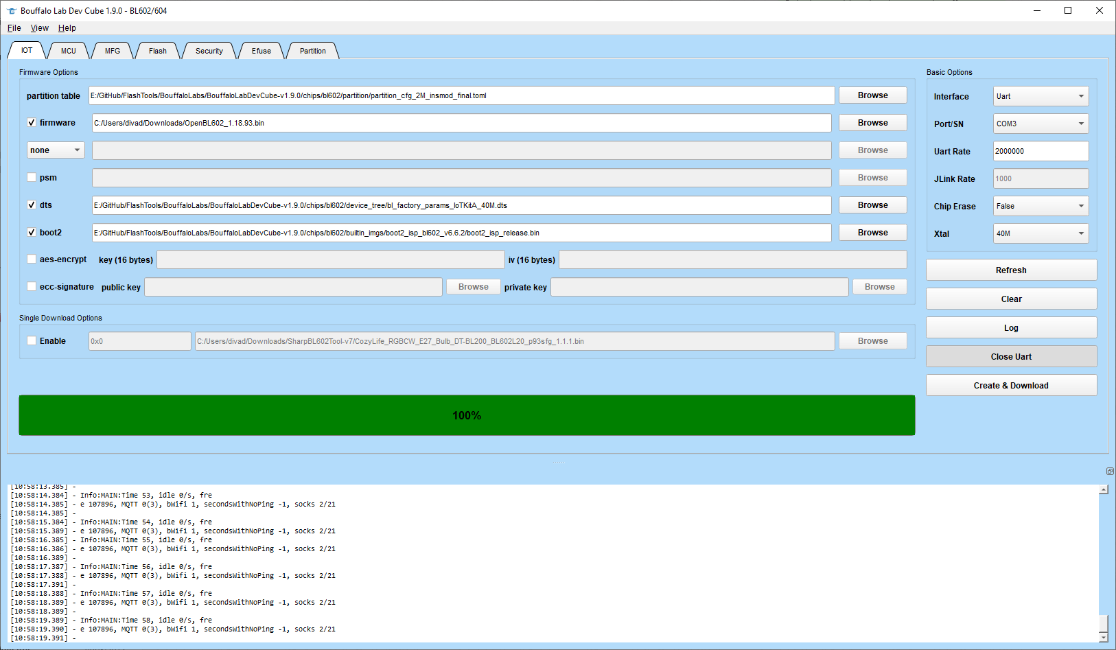The width and height of the screenshot is (1116, 650).
Task: Click the boot2 path input field
Action: 461,233
